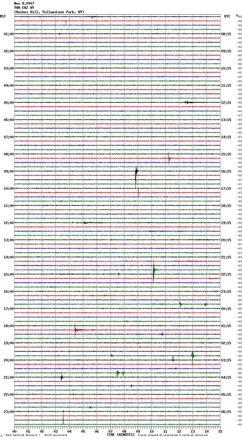Select the 08:00 MST hour label

[9, 154]
